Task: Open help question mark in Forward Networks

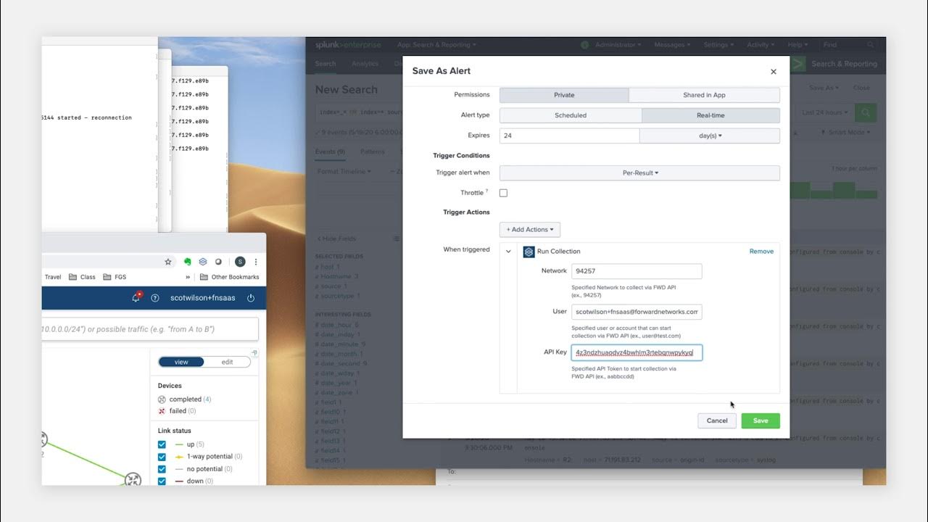Action: point(154,298)
